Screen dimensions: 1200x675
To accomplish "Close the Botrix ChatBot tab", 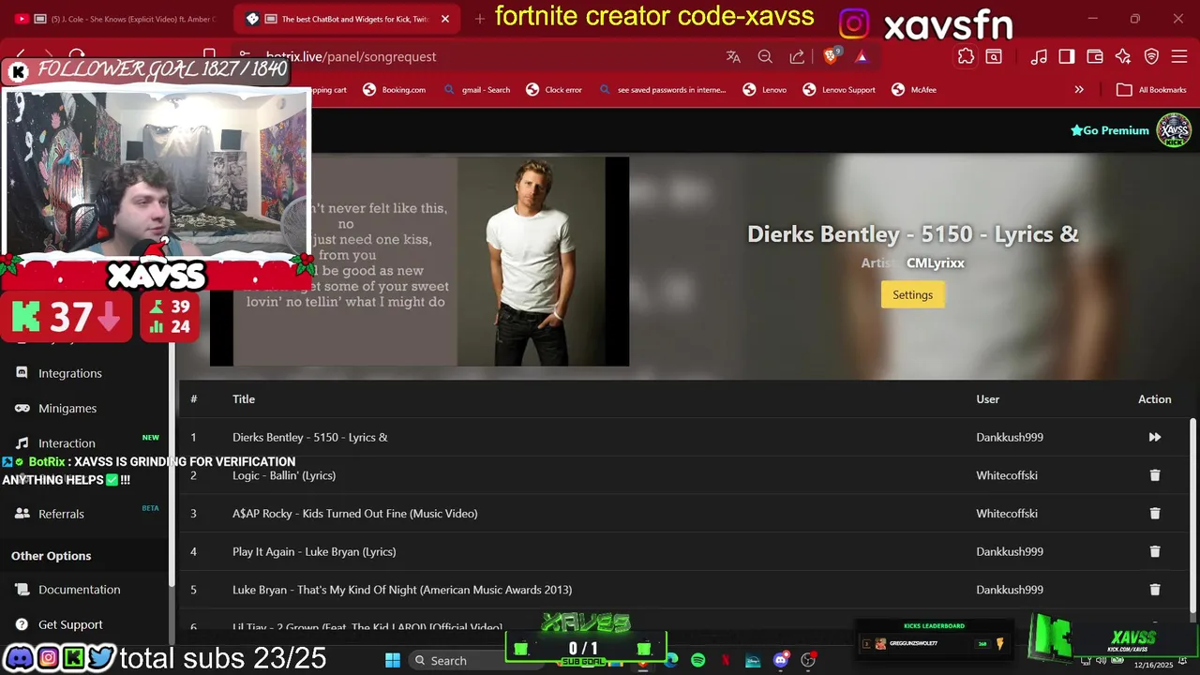I will tap(444, 19).
